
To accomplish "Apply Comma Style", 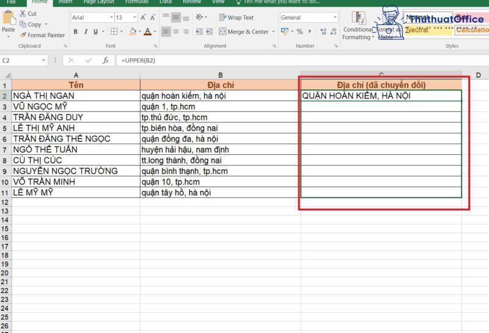I will coord(309,32).
